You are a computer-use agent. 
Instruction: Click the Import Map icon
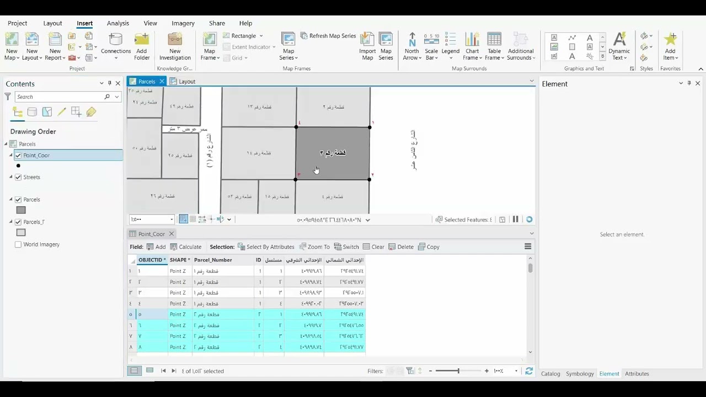click(x=367, y=40)
